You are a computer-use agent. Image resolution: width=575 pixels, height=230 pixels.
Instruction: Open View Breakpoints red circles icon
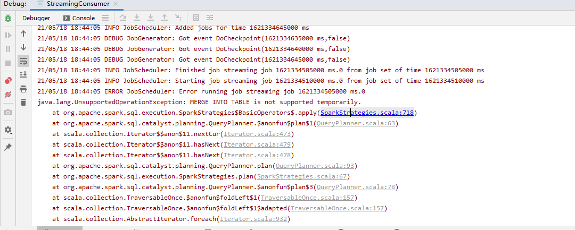(8, 81)
